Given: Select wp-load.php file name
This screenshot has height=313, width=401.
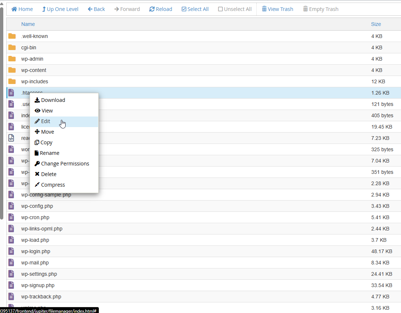Looking at the screenshot, I should point(35,240).
